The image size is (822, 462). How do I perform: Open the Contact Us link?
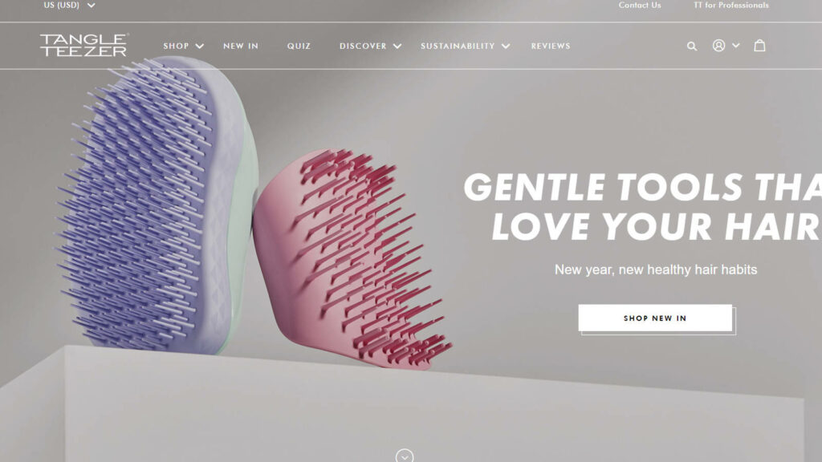640,6
